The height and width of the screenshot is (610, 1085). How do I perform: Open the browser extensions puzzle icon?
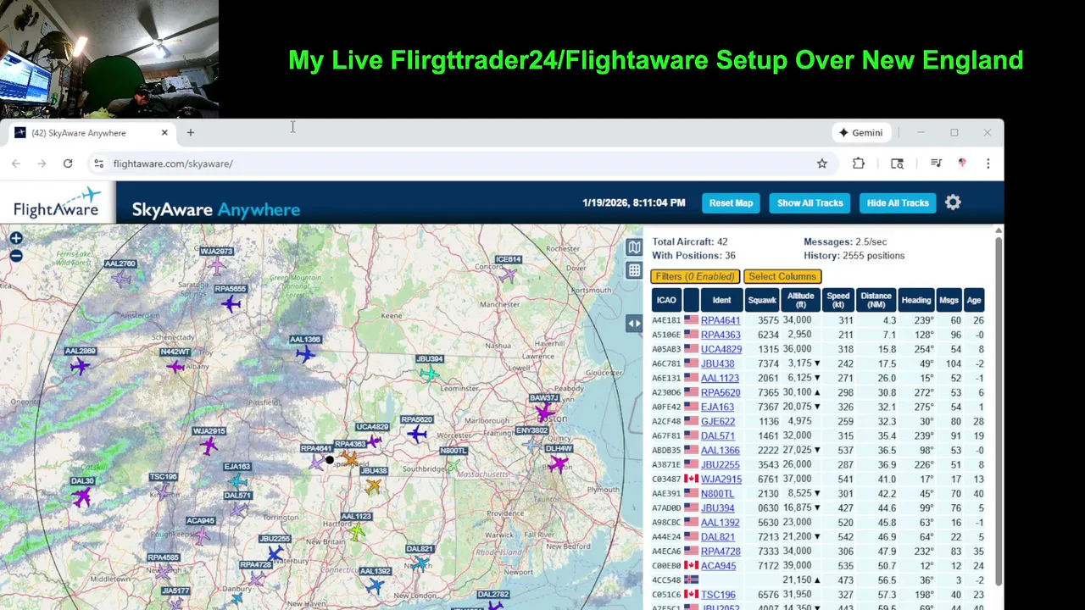(x=859, y=164)
